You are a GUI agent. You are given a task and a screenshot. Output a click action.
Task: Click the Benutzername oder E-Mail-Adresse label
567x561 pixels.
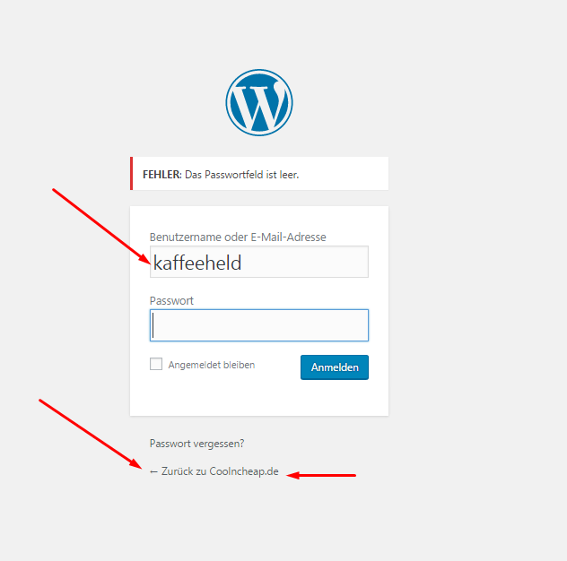[238, 237]
